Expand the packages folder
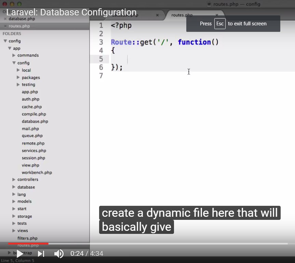Screen dimensions: 295x263 tap(18, 77)
